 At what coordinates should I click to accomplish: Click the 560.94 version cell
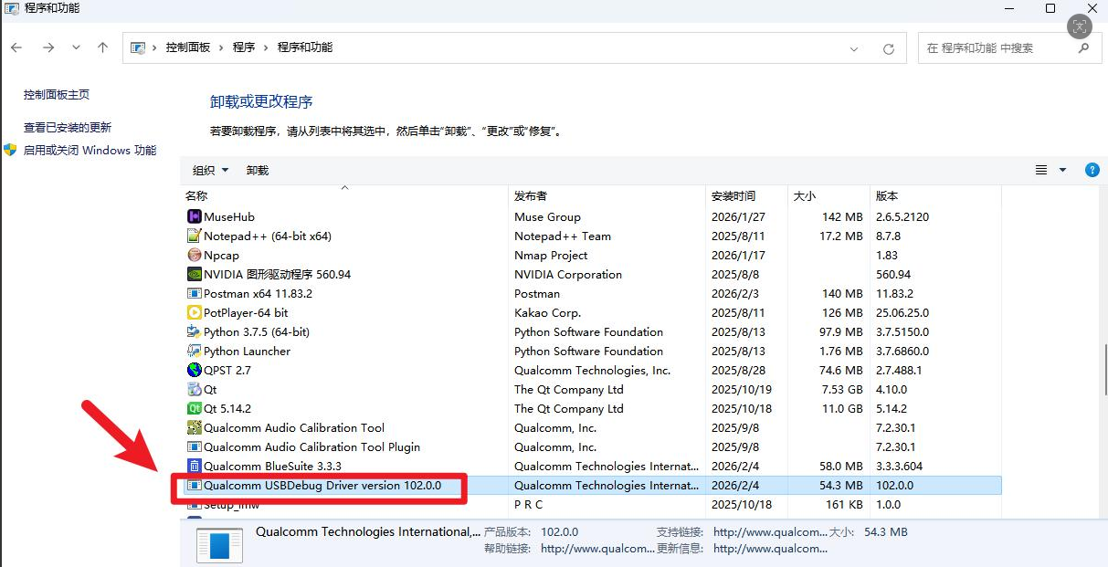893,275
